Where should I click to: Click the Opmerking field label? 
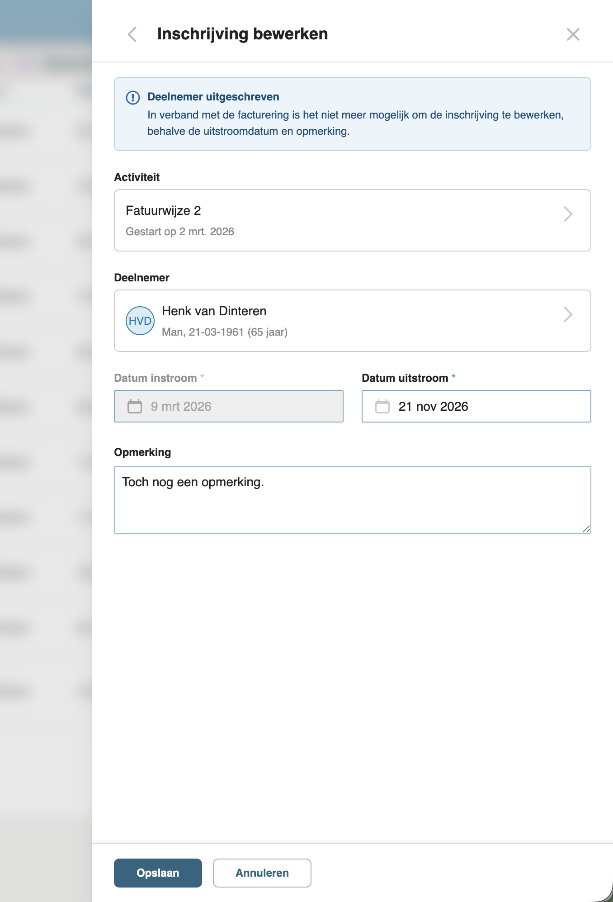pos(142,452)
